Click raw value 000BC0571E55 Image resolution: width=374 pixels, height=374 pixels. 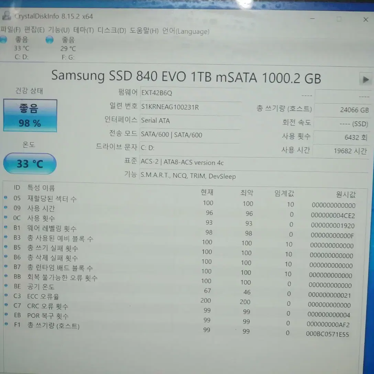[328, 334]
